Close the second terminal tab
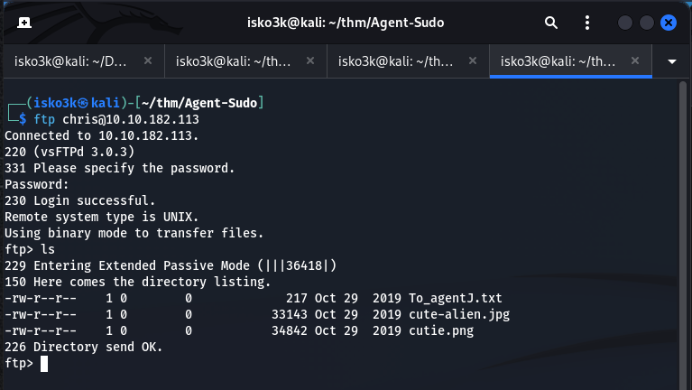This screenshot has width=692, height=390. click(x=310, y=61)
